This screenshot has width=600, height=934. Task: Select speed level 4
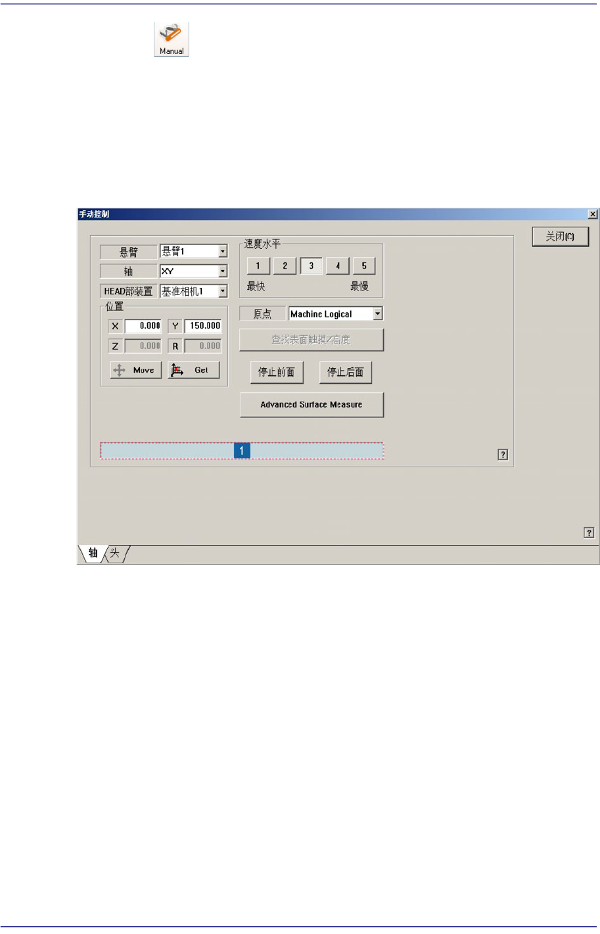click(338, 266)
